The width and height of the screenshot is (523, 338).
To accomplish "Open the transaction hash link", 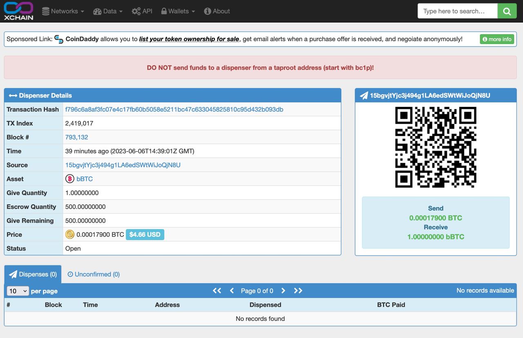I will (x=174, y=109).
